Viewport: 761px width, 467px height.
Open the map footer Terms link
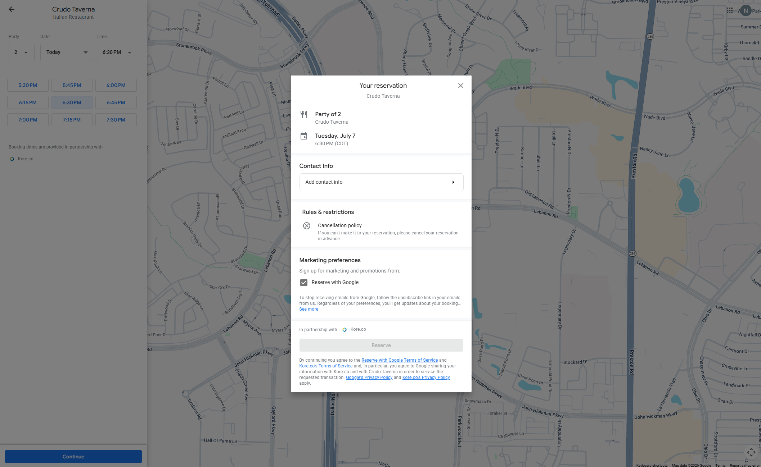[720, 465]
